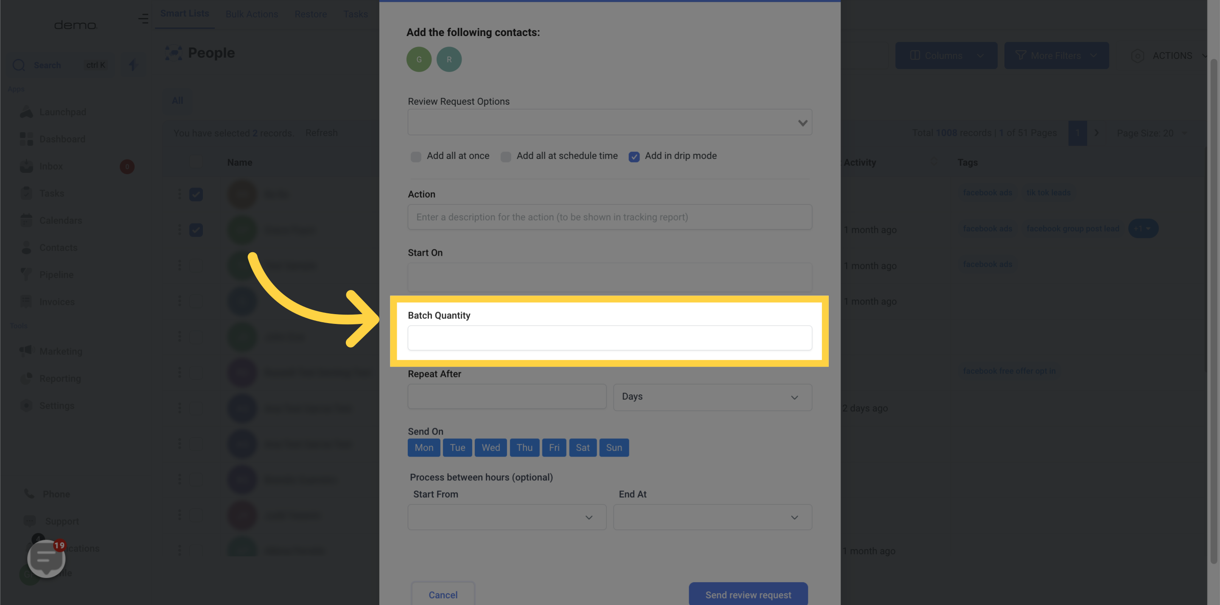
Task: Switch to the Bulk Actions tab
Action: coord(251,14)
